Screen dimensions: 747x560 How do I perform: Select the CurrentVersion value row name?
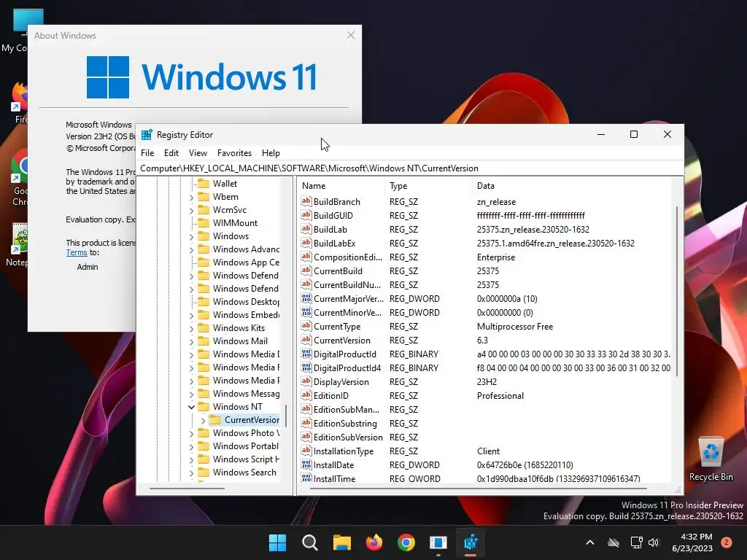pos(341,341)
